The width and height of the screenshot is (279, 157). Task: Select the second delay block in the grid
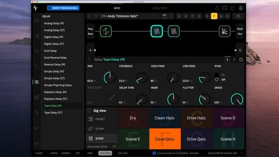(x=174, y=31)
